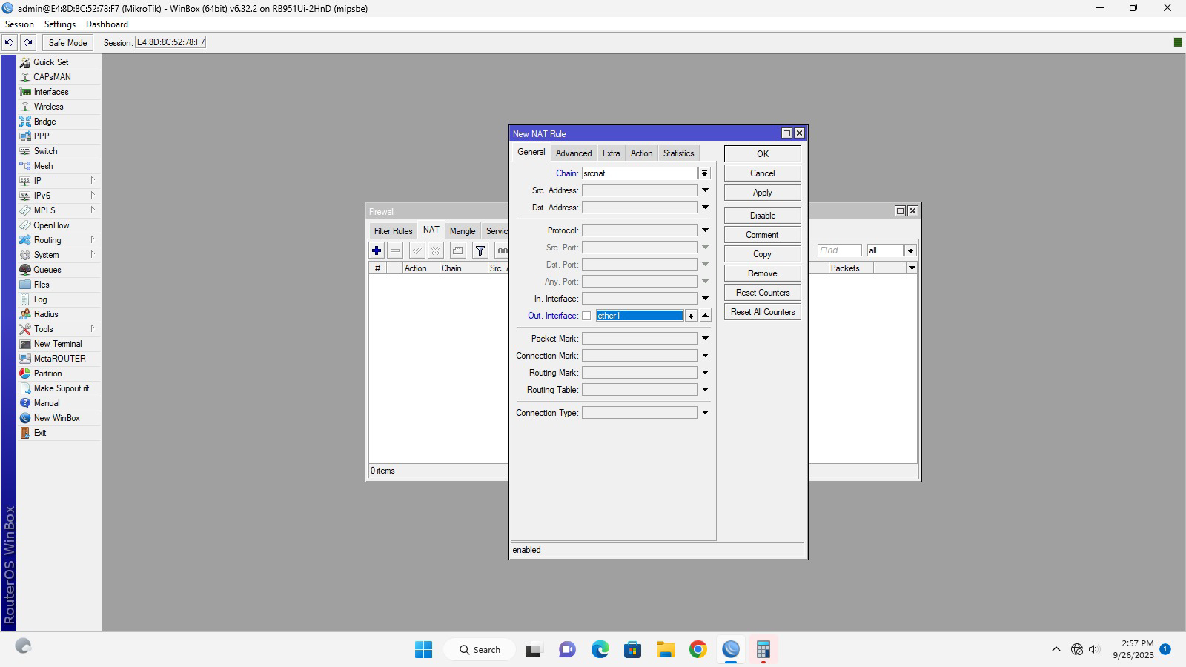Screen dimensions: 1186x667
Task: Switch to the Statistics tab
Action: coord(678,153)
